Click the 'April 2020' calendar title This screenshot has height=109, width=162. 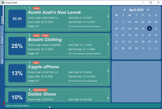136,10
